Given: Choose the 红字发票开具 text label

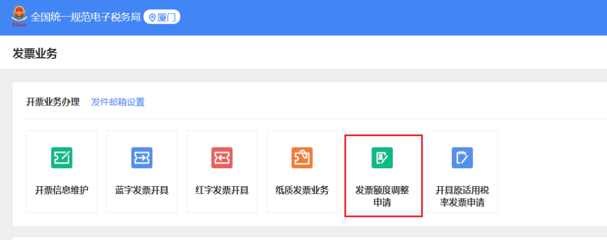Looking at the screenshot, I should [x=222, y=190].
